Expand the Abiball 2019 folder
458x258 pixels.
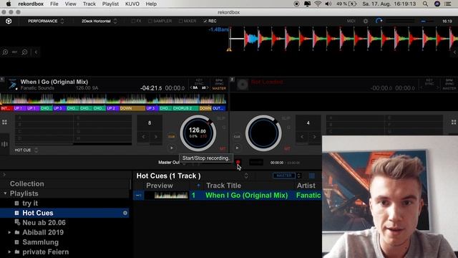coord(9,232)
